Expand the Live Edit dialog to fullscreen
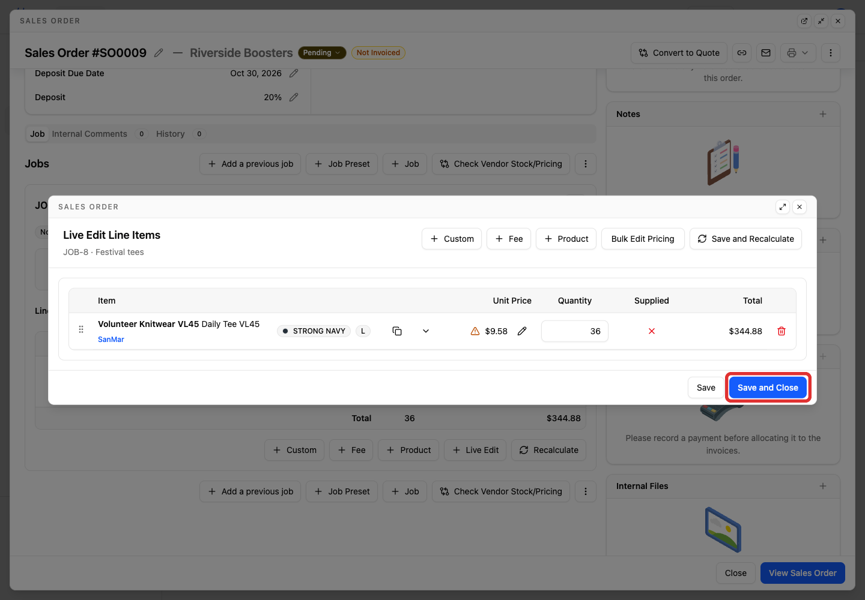Screen dimensions: 865x600 pos(783,207)
